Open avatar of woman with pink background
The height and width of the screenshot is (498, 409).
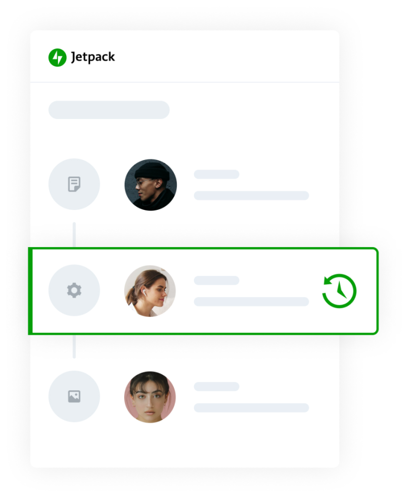coord(150,397)
